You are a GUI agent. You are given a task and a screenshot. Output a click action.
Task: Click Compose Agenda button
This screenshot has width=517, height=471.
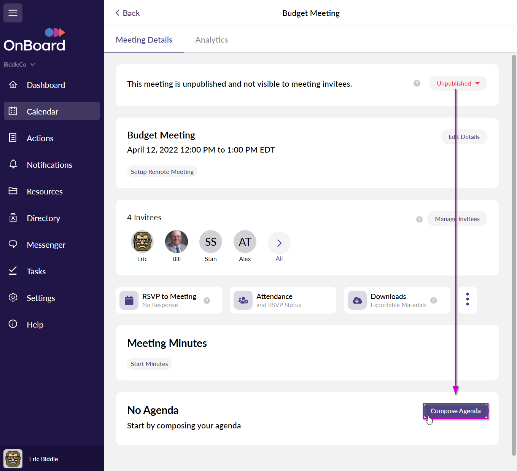click(x=455, y=411)
